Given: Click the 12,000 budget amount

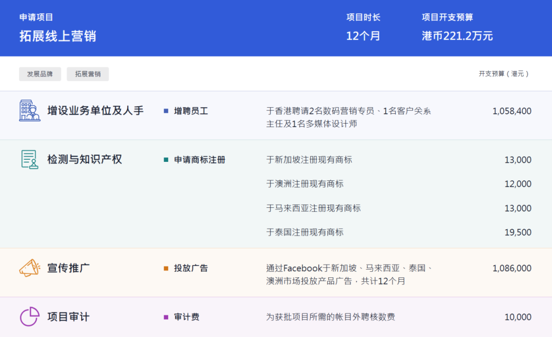Looking at the screenshot, I should [x=518, y=184].
